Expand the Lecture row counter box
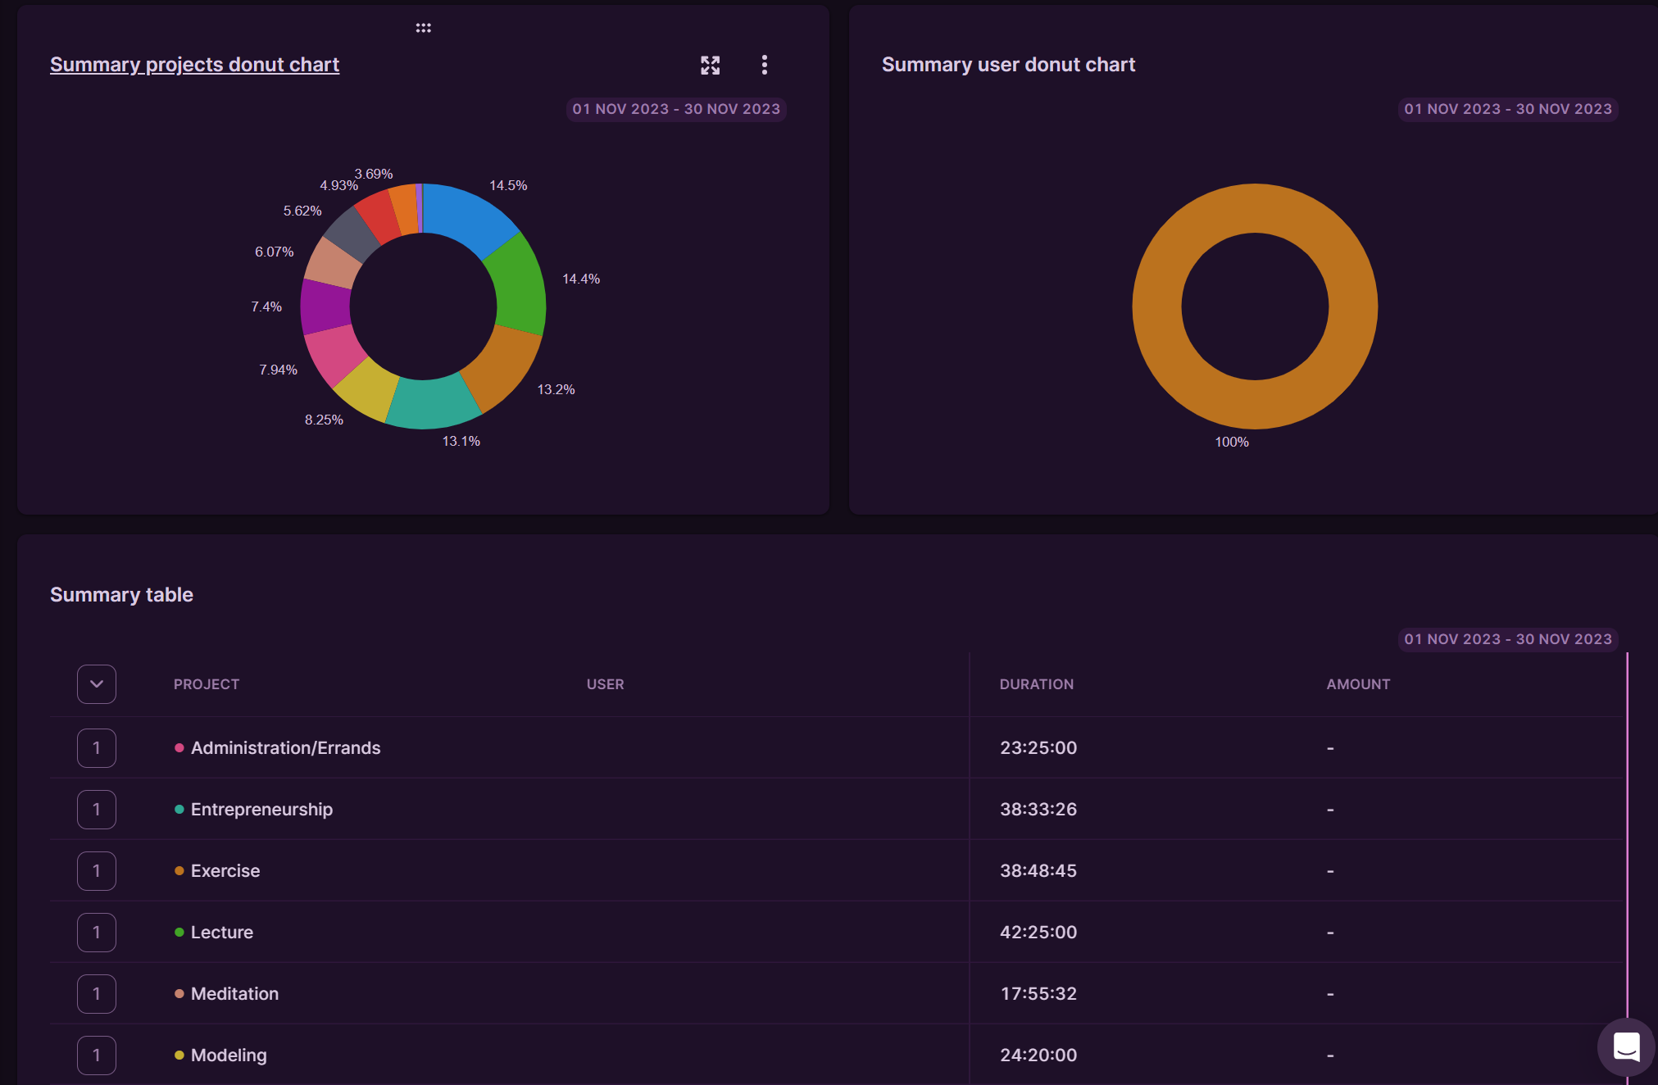1658x1085 pixels. (97, 933)
